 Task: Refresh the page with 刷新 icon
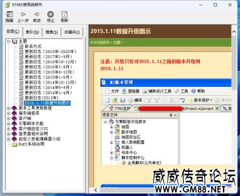[x=64, y=14]
